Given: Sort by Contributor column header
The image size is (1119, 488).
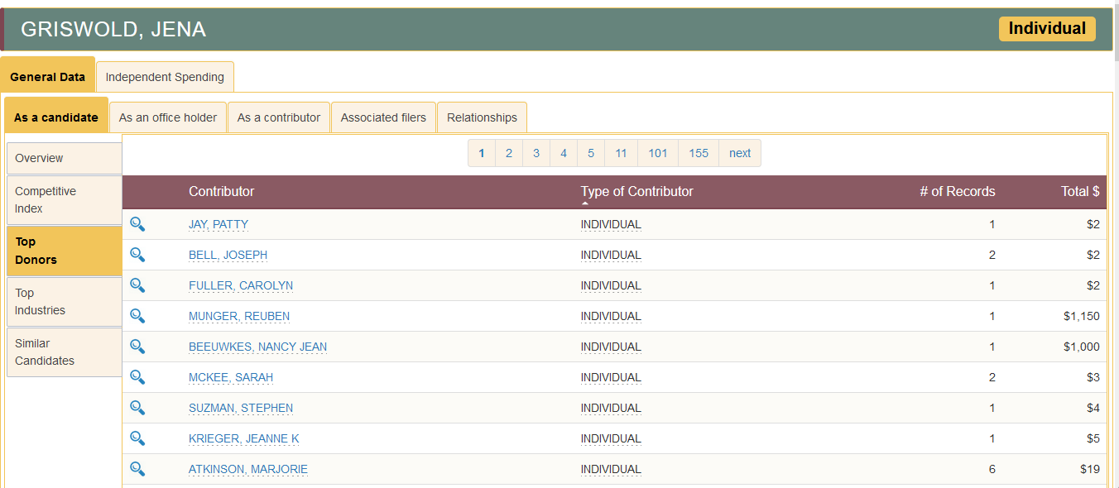Looking at the screenshot, I should (221, 191).
